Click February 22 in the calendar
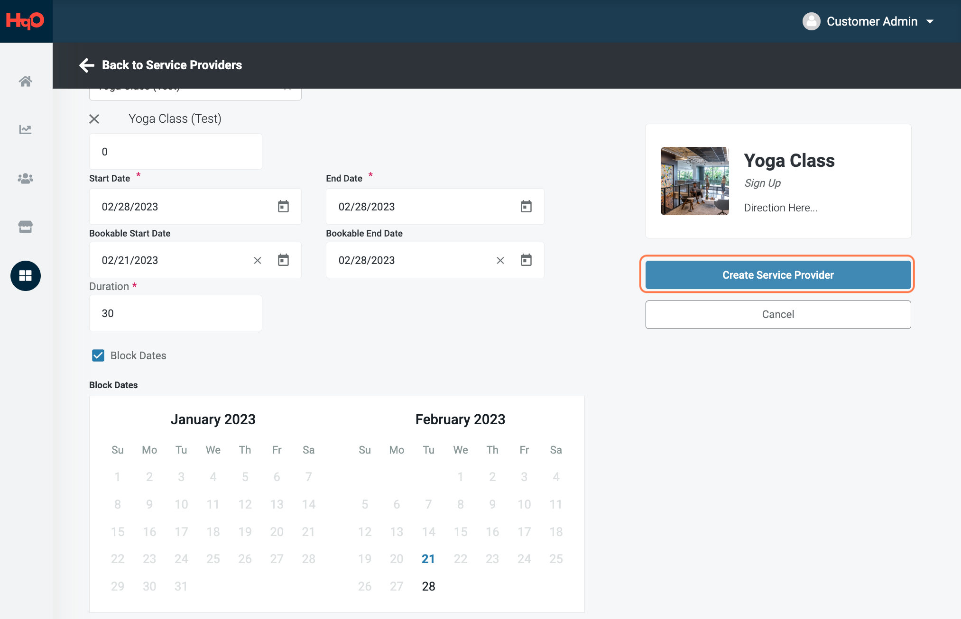The height and width of the screenshot is (619, 961). tap(460, 559)
